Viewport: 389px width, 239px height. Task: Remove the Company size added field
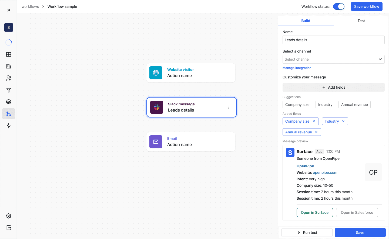(314, 121)
